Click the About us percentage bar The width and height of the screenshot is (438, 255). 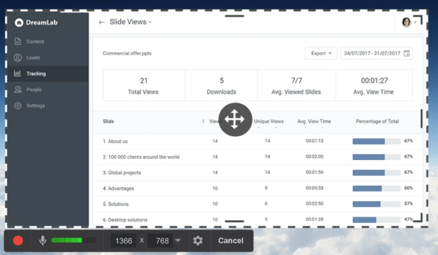(376, 141)
